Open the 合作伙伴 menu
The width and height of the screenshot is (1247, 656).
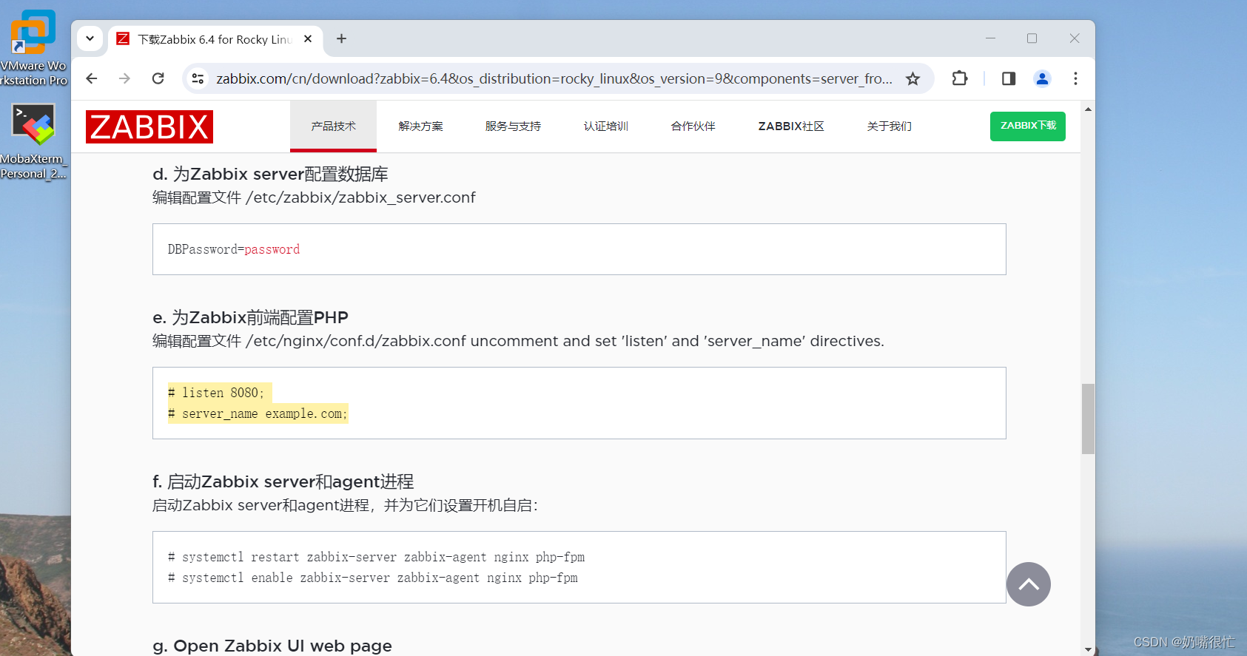(x=693, y=126)
